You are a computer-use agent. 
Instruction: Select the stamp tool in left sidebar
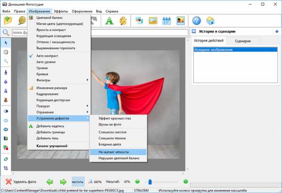[x=6, y=100]
